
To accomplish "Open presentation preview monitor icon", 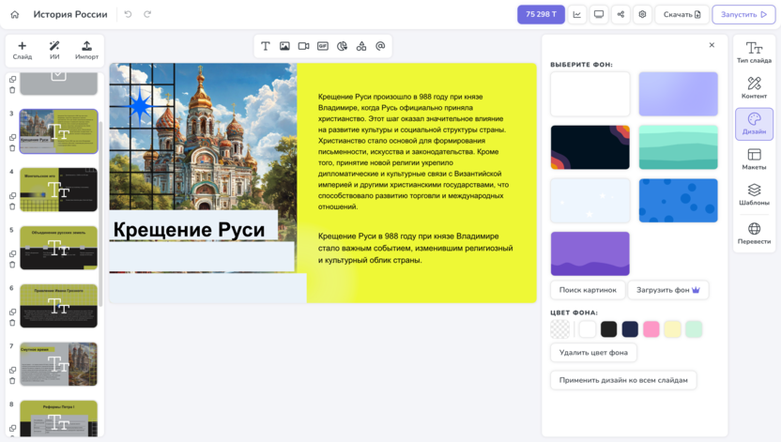I will point(599,14).
